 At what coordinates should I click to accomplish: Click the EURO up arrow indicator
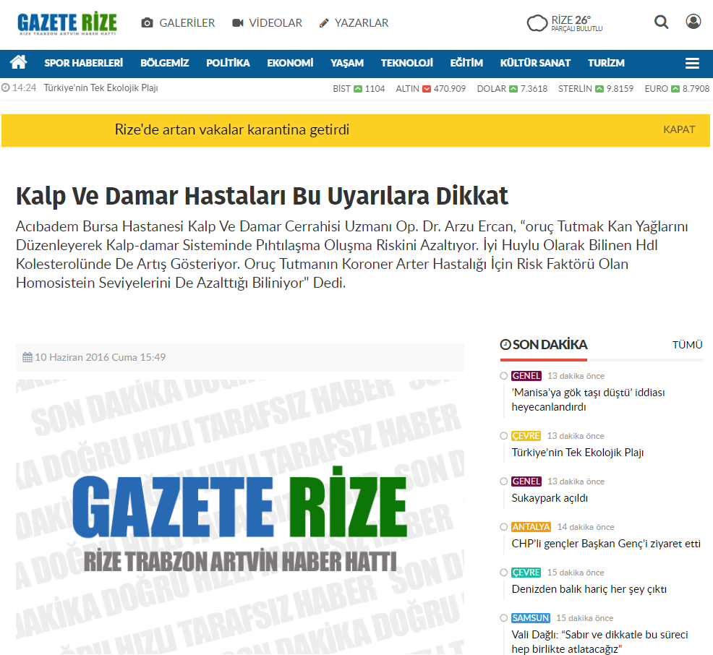tap(675, 89)
